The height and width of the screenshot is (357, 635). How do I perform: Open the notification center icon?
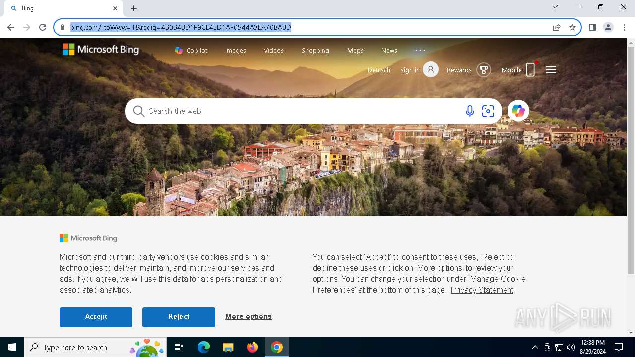tap(619, 347)
